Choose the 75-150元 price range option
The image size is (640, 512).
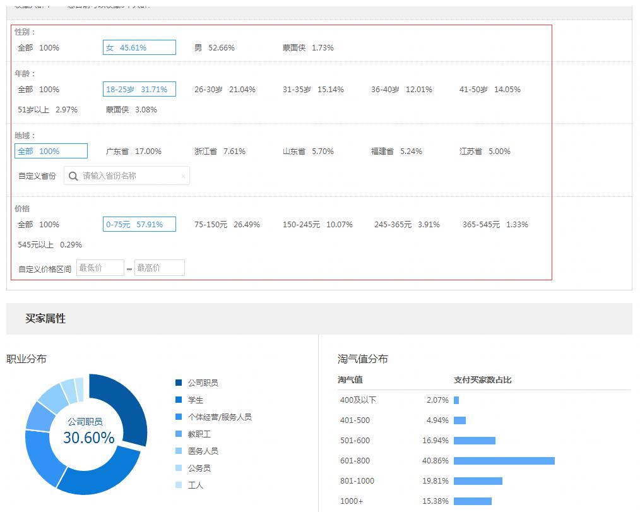pos(227,225)
